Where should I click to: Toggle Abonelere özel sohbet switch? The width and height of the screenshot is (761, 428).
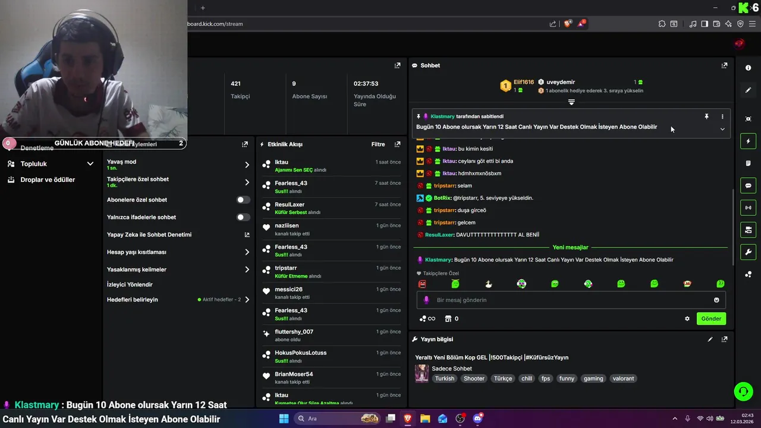point(243,200)
